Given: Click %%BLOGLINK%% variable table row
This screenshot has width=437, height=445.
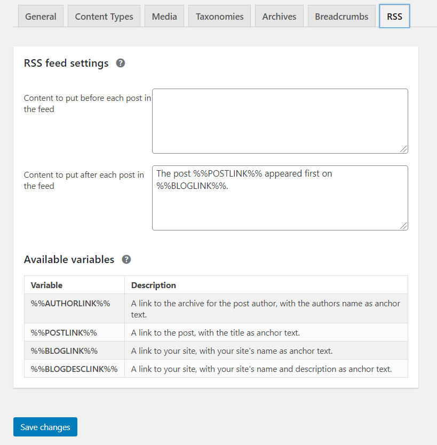Looking at the screenshot, I should [64, 351].
